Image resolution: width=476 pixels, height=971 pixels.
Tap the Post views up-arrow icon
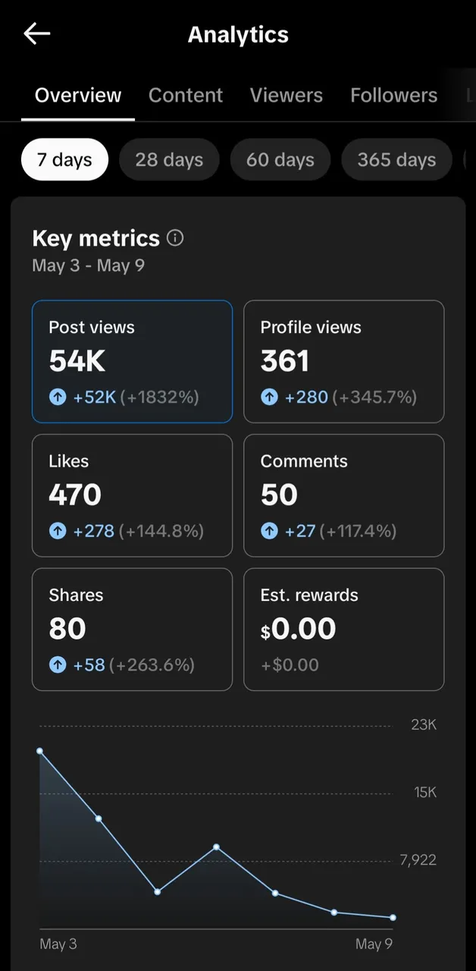(x=58, y=397)
